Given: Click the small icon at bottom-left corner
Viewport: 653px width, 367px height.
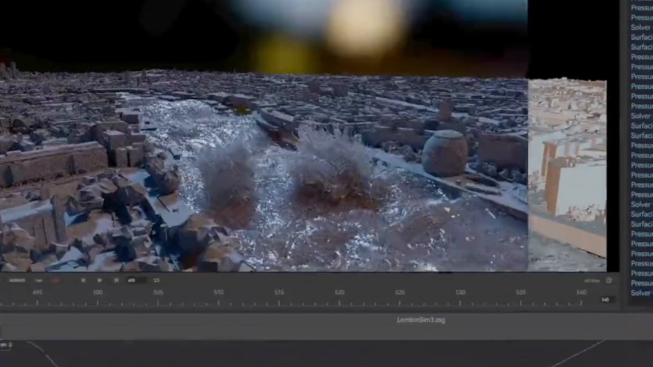Looking at the screenshot, I should tap(3, 345).
